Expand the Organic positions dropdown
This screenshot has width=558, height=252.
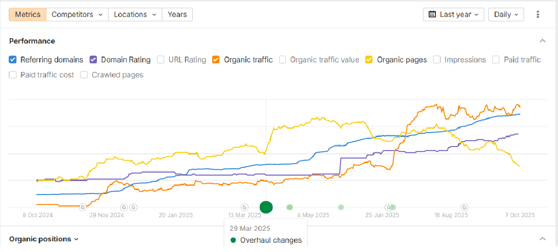tap(44, 239)
